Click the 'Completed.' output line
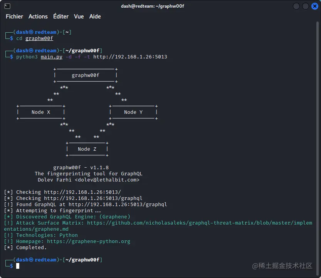321x278 pixels. pos(25,248)
